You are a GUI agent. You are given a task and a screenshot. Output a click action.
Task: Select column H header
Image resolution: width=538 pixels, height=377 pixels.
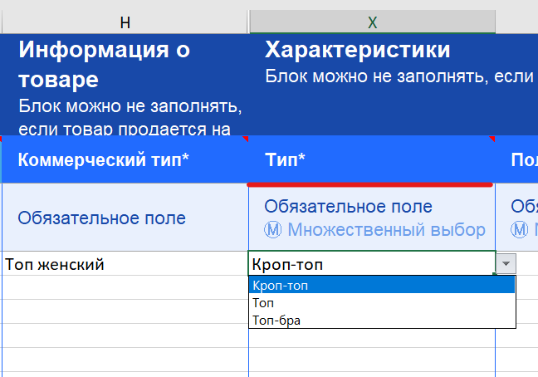click(125, 22)
